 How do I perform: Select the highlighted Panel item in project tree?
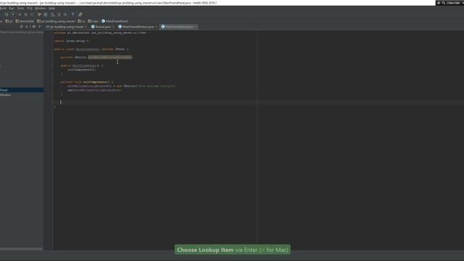pos(22,90)
